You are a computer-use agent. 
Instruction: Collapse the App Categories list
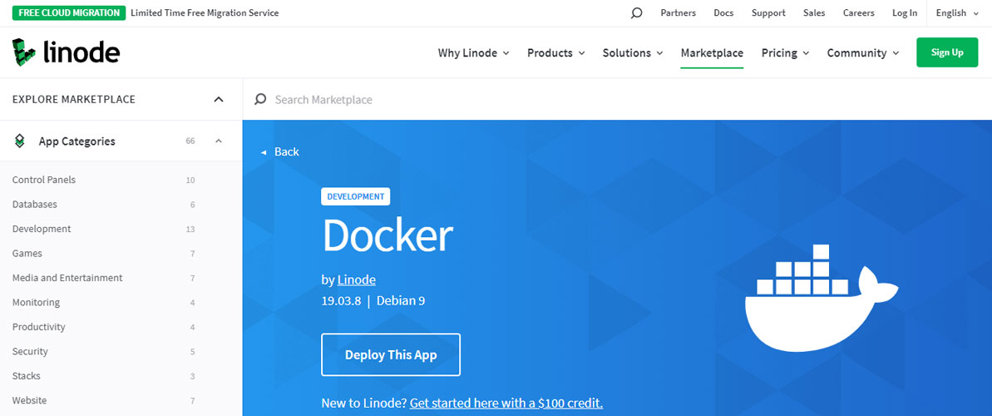[x=219, y=141]
